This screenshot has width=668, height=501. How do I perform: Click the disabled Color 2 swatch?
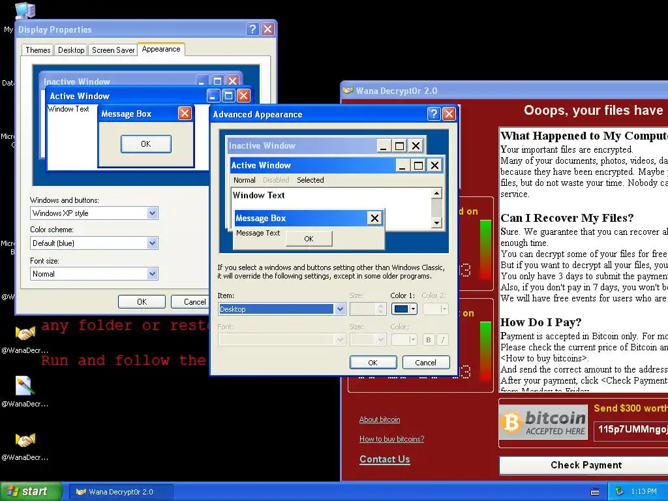click(435, 309)
